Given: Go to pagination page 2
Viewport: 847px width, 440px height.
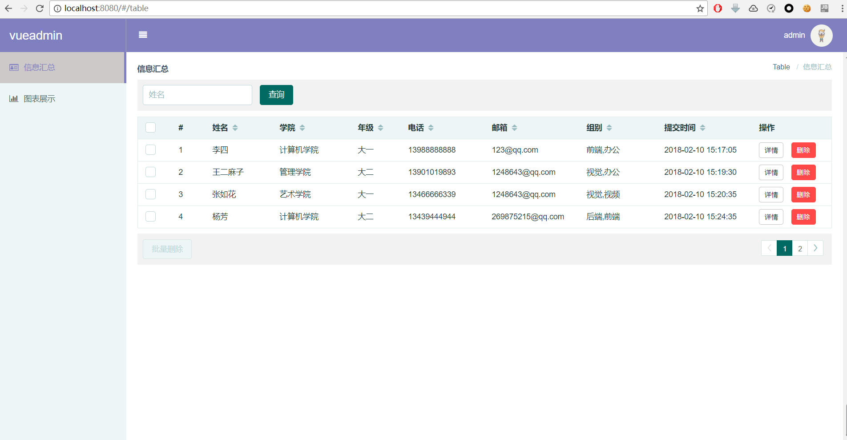Looking at the screenshot, I should pos(800,248).
